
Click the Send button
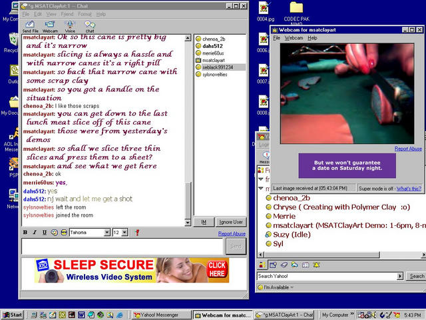tap(236, 247)
